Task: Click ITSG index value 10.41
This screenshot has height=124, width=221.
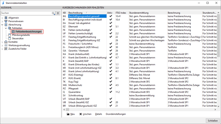Action: (x=118, y=16)
